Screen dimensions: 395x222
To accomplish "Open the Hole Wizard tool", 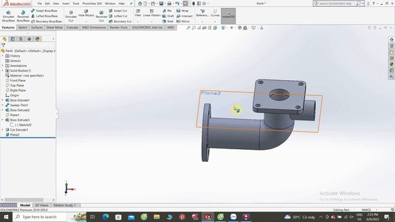I will point(86,14).
